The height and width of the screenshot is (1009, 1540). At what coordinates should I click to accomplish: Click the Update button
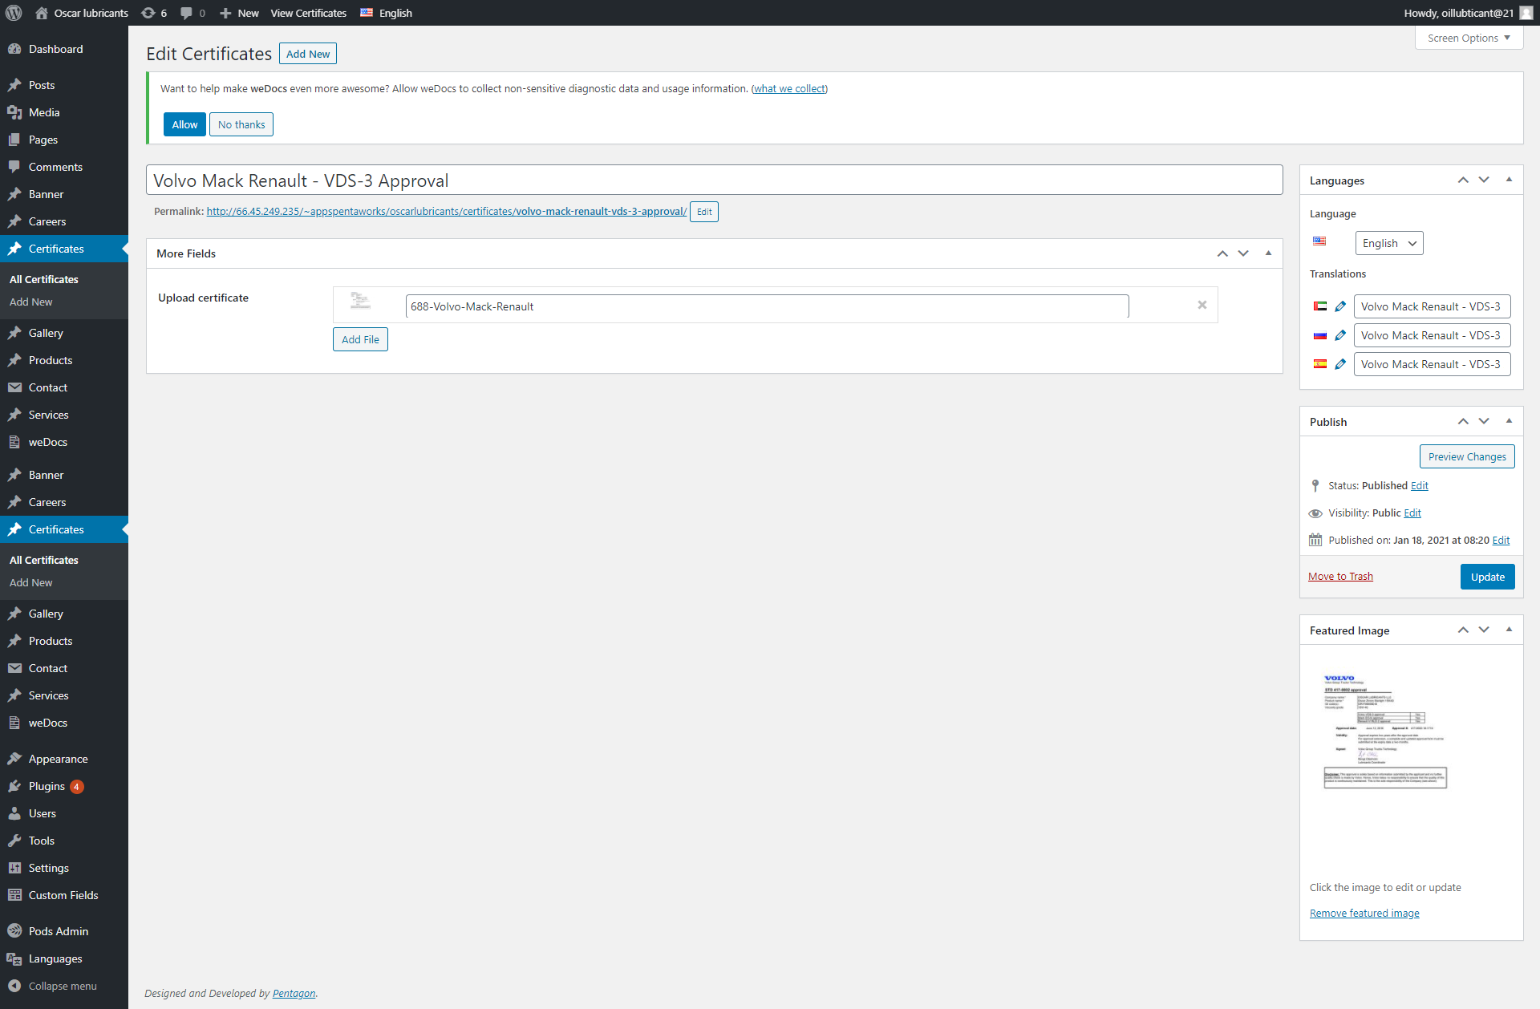(x=1487, y=577)
